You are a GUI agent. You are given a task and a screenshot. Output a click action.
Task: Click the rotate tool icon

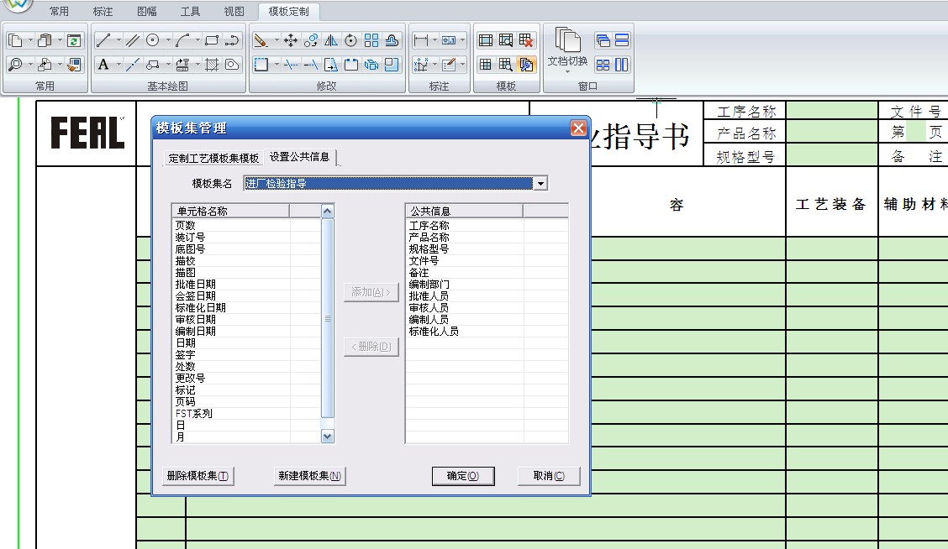pos(351,40)
